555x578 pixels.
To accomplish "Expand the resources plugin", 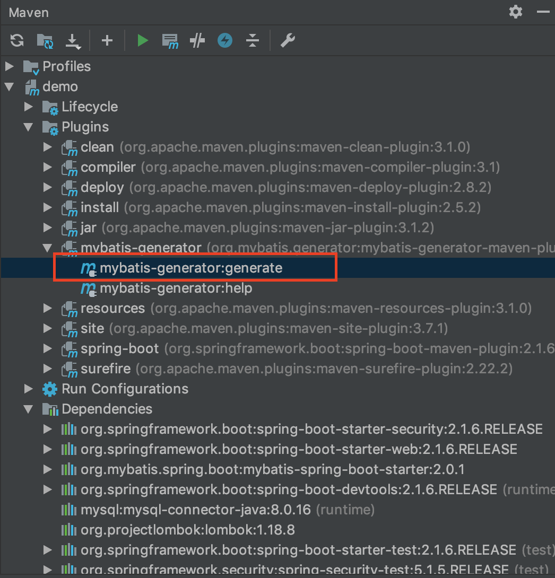I will [48, 308].
